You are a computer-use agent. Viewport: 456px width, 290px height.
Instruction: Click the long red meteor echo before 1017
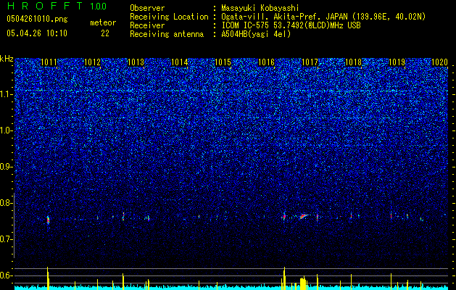[303, 216]
